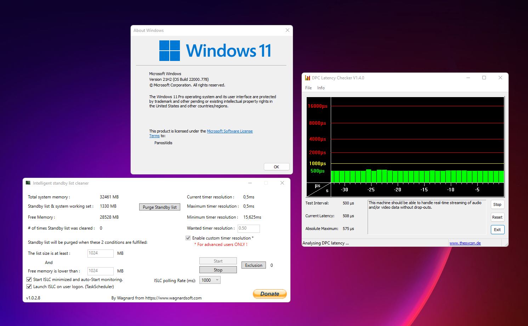Click the Minimum timer resolution value 15,625ms

coord(252,217)
